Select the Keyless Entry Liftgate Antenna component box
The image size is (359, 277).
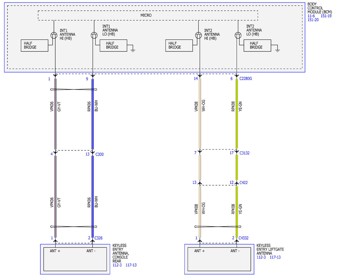coord(219,259)
